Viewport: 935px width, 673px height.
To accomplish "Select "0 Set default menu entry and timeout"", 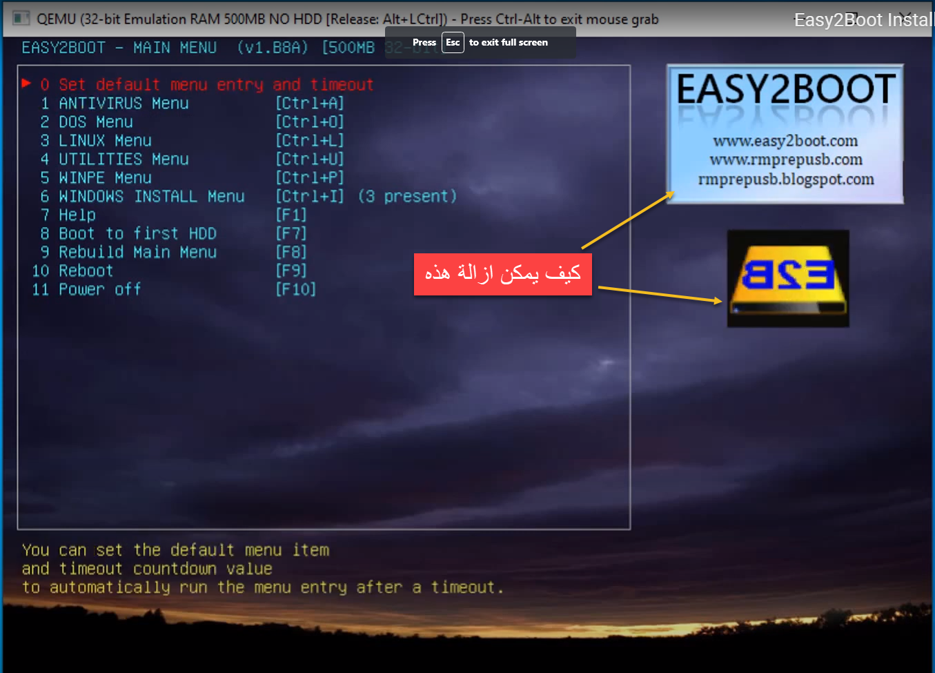I will [206, 85].
